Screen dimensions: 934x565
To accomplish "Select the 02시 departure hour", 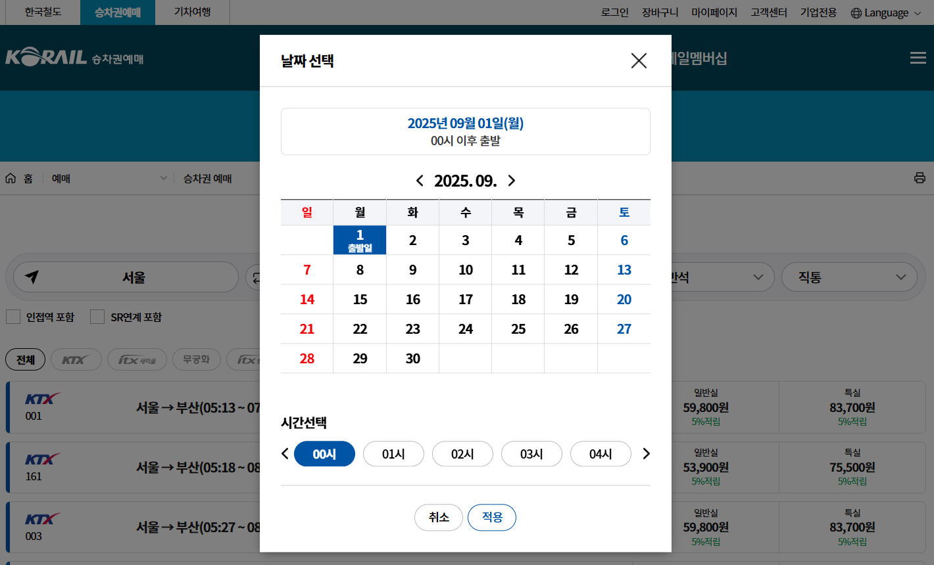I will tap(462, 453).
